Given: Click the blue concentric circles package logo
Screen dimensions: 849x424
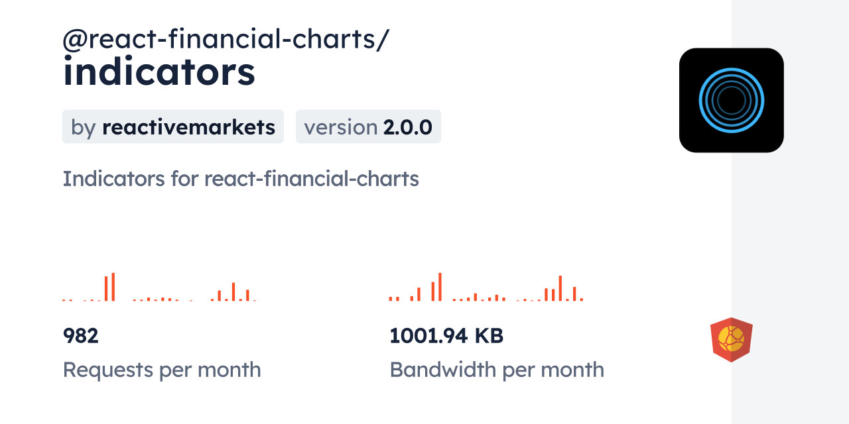Looking at the screenshot, I should click(732, 100).
